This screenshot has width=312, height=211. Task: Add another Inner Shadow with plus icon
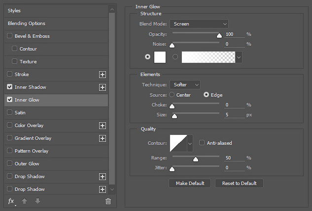click(x=103, y=87)
